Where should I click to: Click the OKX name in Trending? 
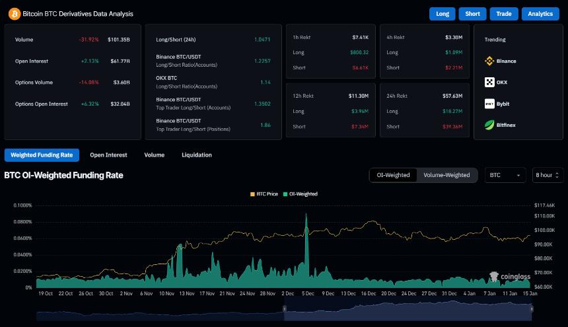coord(502,83)
